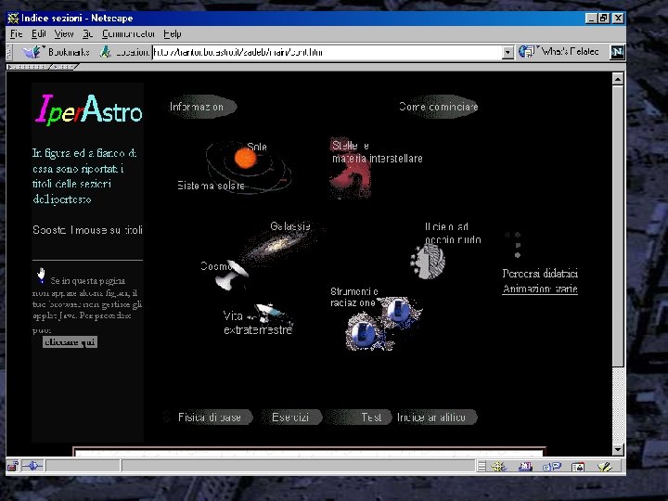Open the Mail inbox status bar icon
This screenshot has width=668, height=501.
(525, 467)
